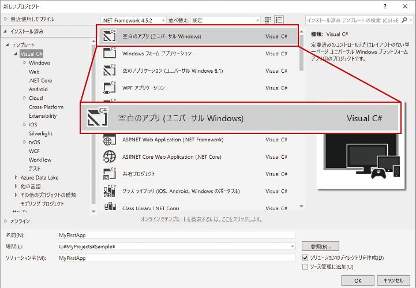Expand その他のプロジェクトの種類 node
This screenshot has height=288, width=416.
pos(16,195)
